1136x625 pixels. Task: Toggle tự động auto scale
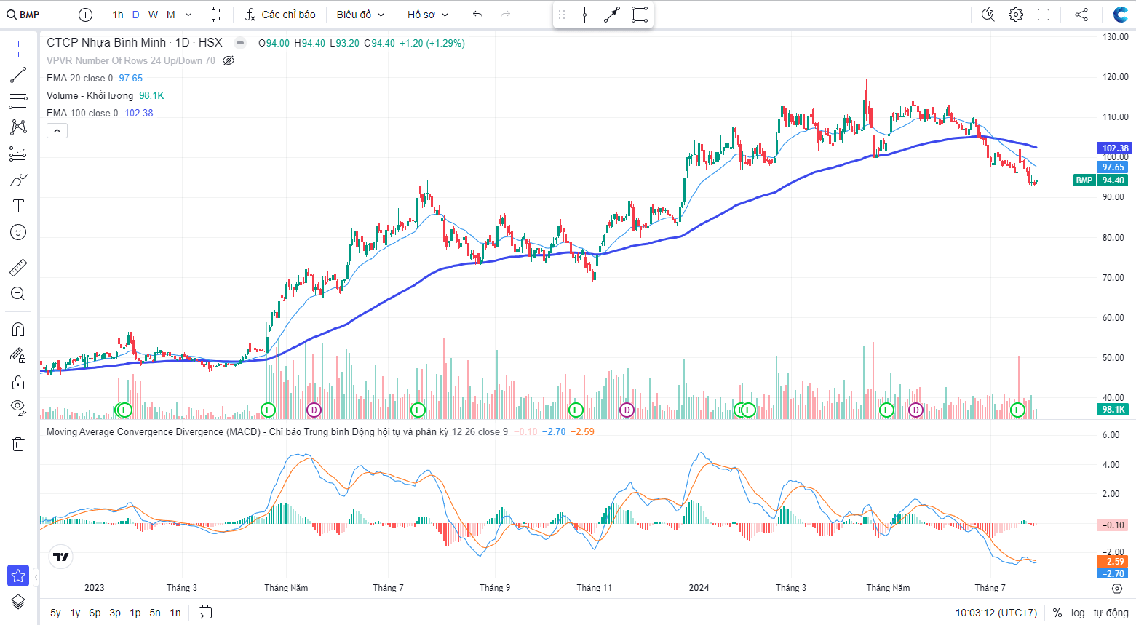click(1111, 613)
